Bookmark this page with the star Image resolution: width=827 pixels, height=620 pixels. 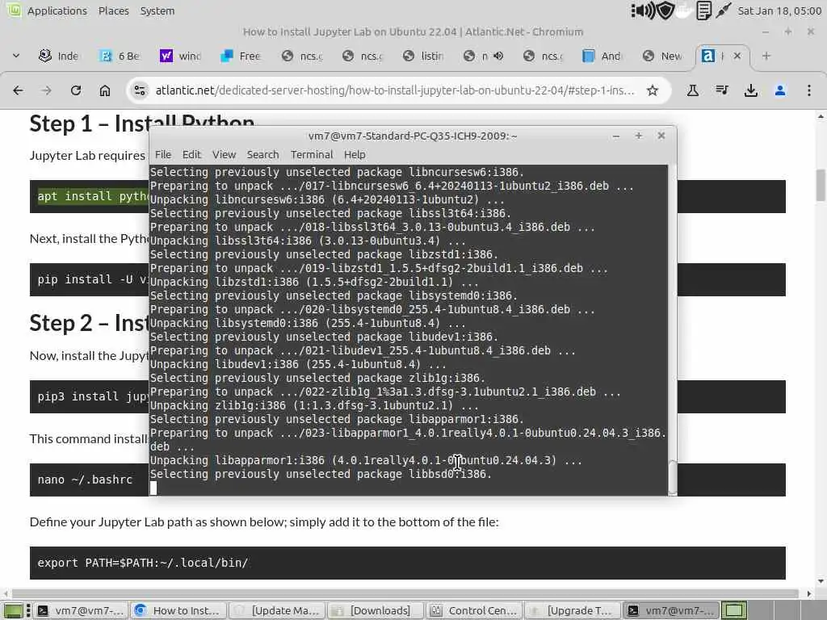point(653,90)
